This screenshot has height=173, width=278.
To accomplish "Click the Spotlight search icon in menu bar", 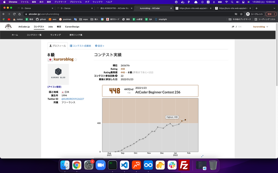I will (x=232, y=2).
